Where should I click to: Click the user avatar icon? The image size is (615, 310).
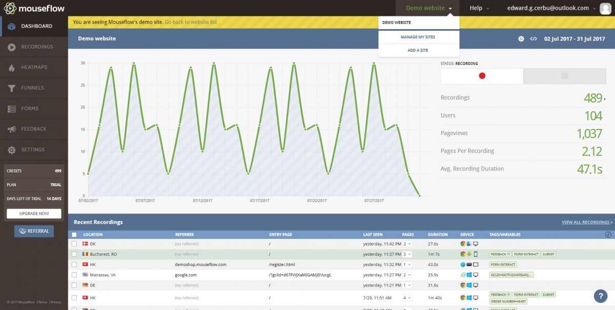[605, 8]
